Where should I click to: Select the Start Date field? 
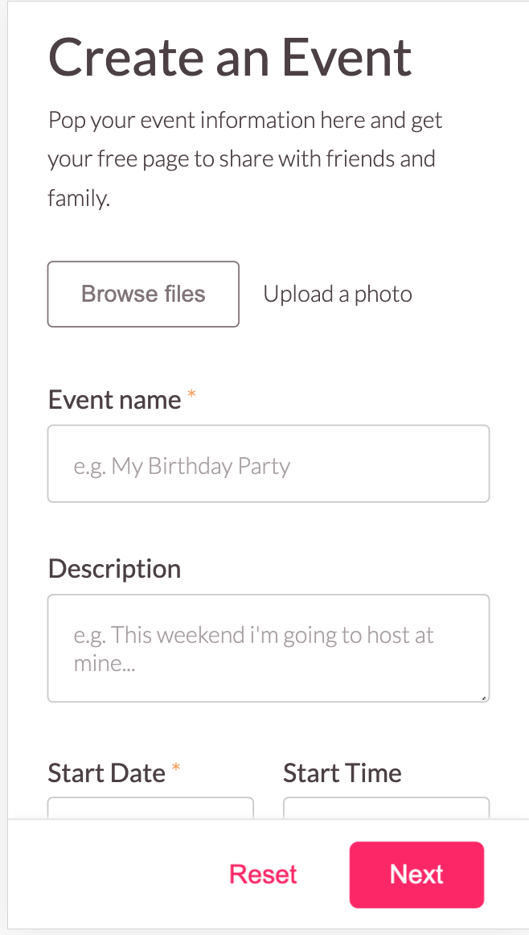[x=150, y=809]
